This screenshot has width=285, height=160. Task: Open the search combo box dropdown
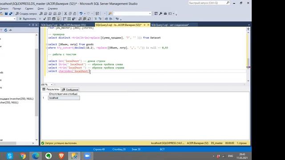point(150,14)
